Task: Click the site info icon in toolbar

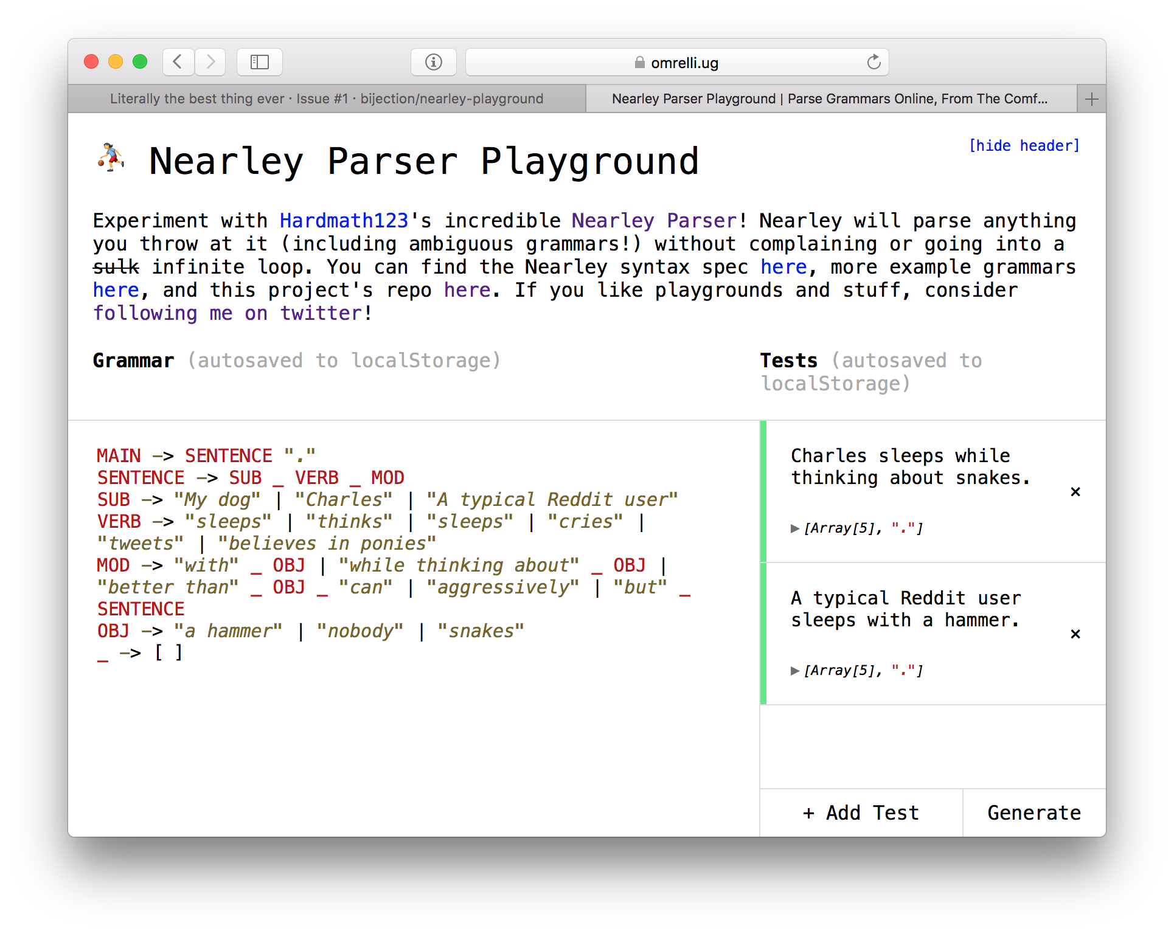Action: 433,62
